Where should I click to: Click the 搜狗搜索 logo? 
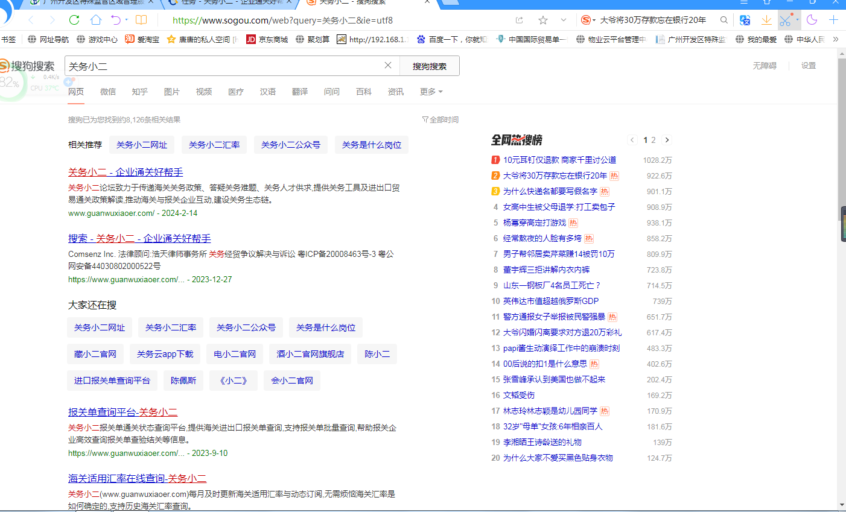tap(28, 66)
